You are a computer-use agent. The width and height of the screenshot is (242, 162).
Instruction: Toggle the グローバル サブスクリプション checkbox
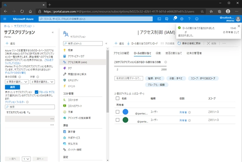[36, 92]
